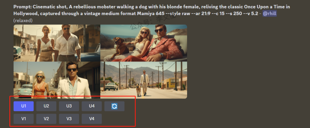Create variations of image one with V1

click(24, 119)
